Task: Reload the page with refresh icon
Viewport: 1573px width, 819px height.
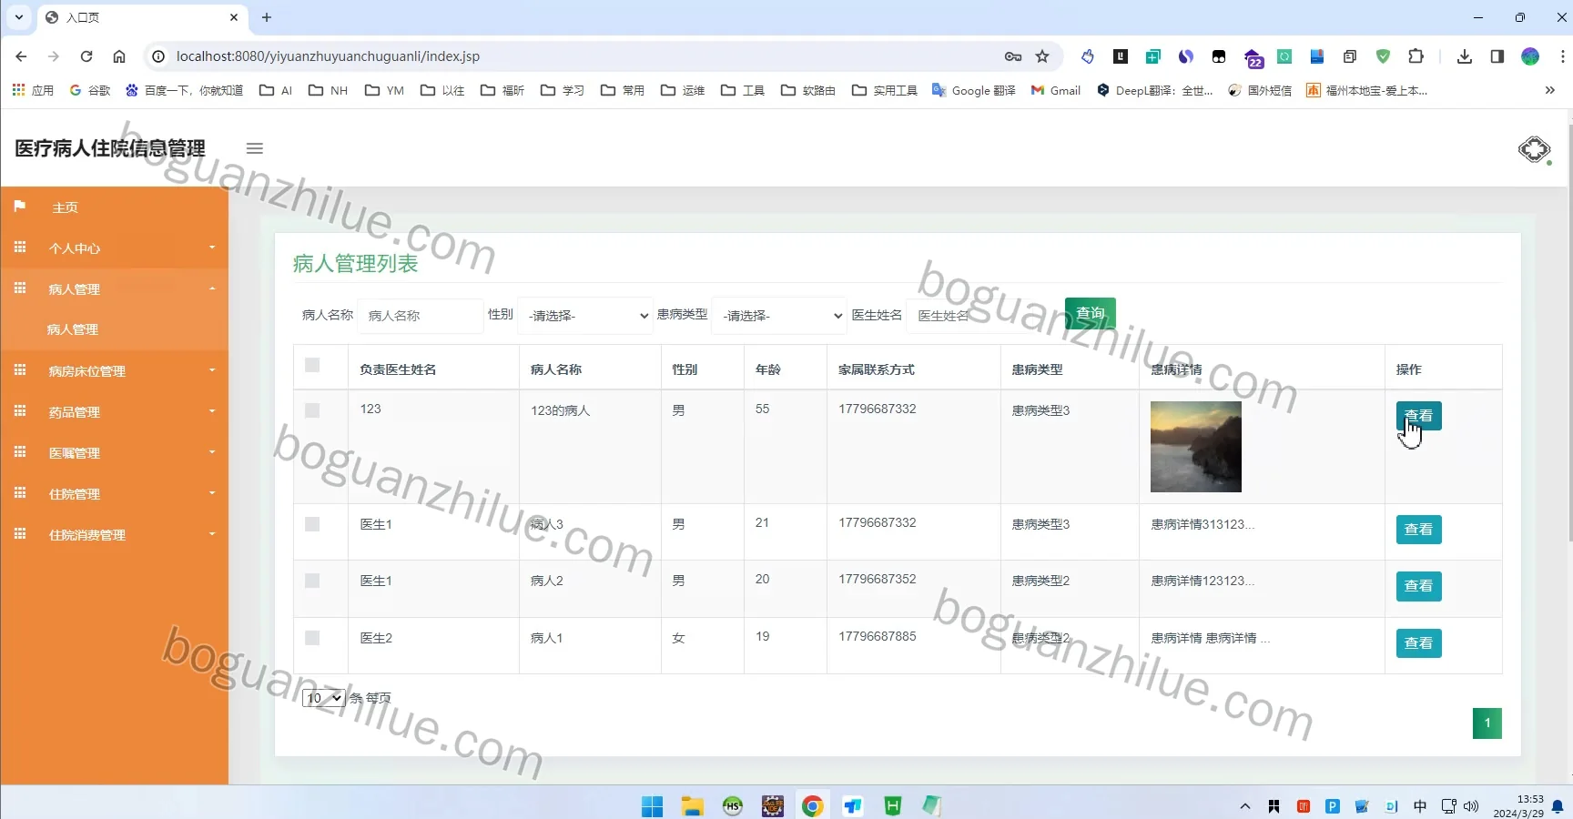Action: click(86, 56)
